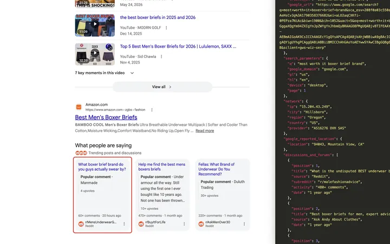This screenshot has height=244, width=390.
Task: Click 'What people are saying' heading
Action: pos(103,145)
